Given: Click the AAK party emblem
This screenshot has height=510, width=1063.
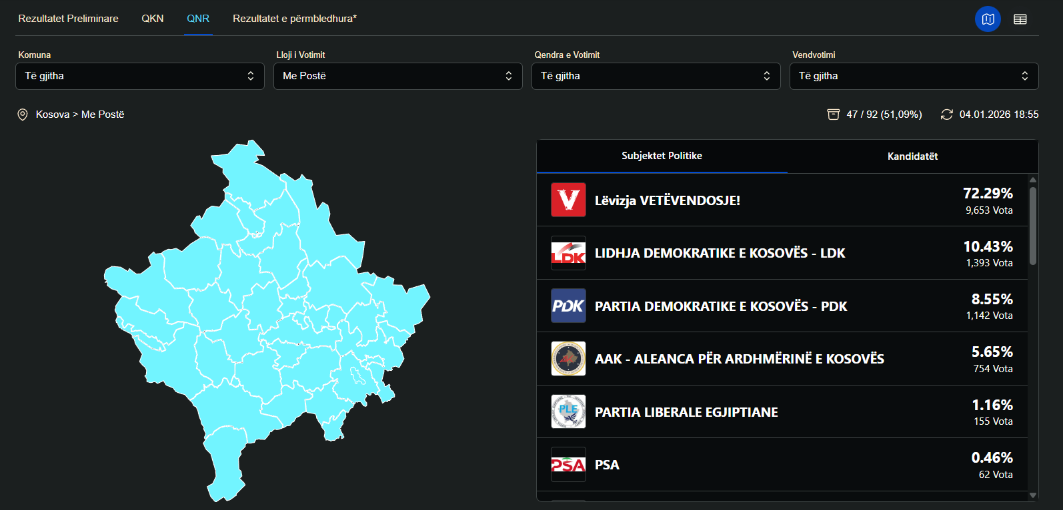Looking at the screenshot, I should (568, 358).
